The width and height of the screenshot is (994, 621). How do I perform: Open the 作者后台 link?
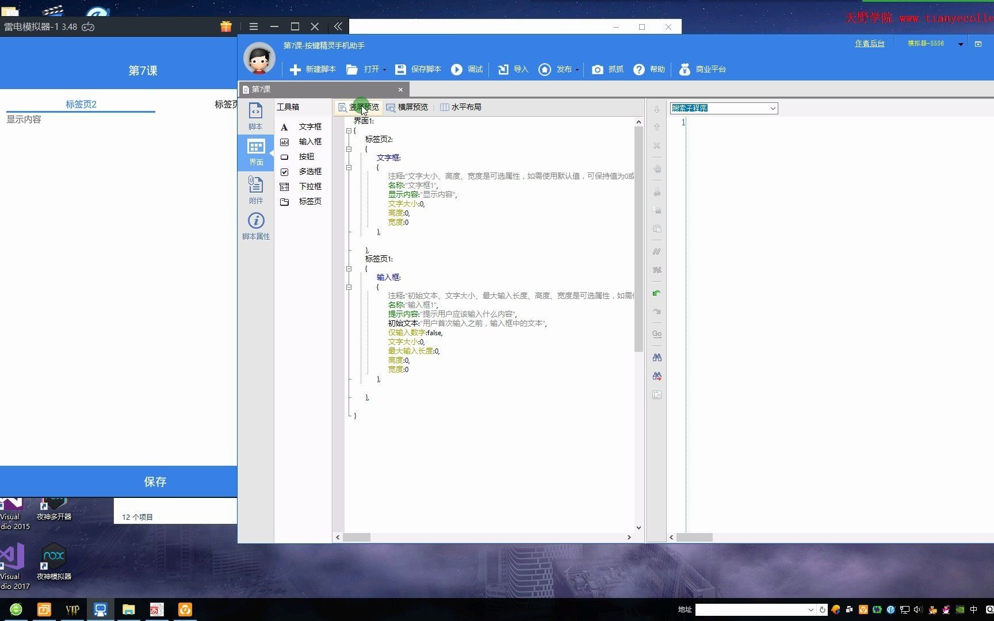pyautogui.click(x=869, y=44)
